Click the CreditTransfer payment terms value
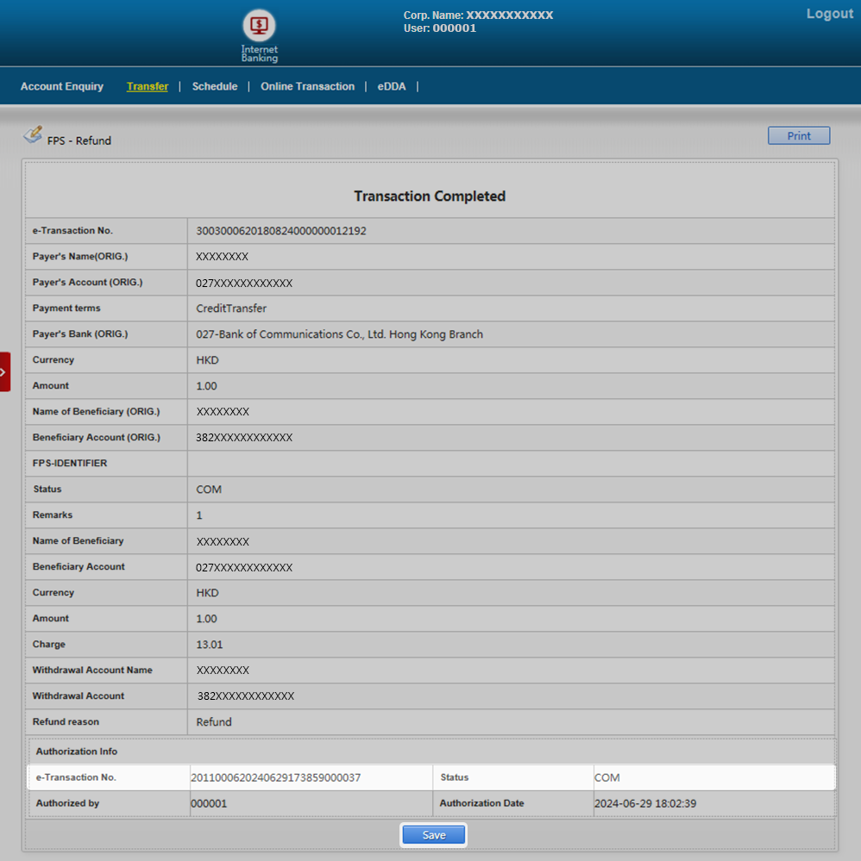The height and width of the screenshot is (861, 861). pos(231,309)
